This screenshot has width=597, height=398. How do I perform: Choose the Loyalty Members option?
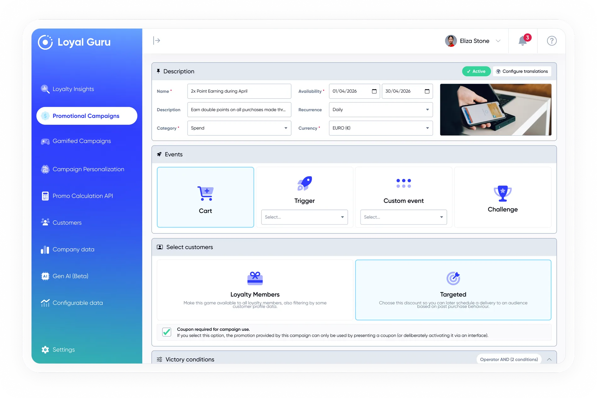tap(255, 290)
